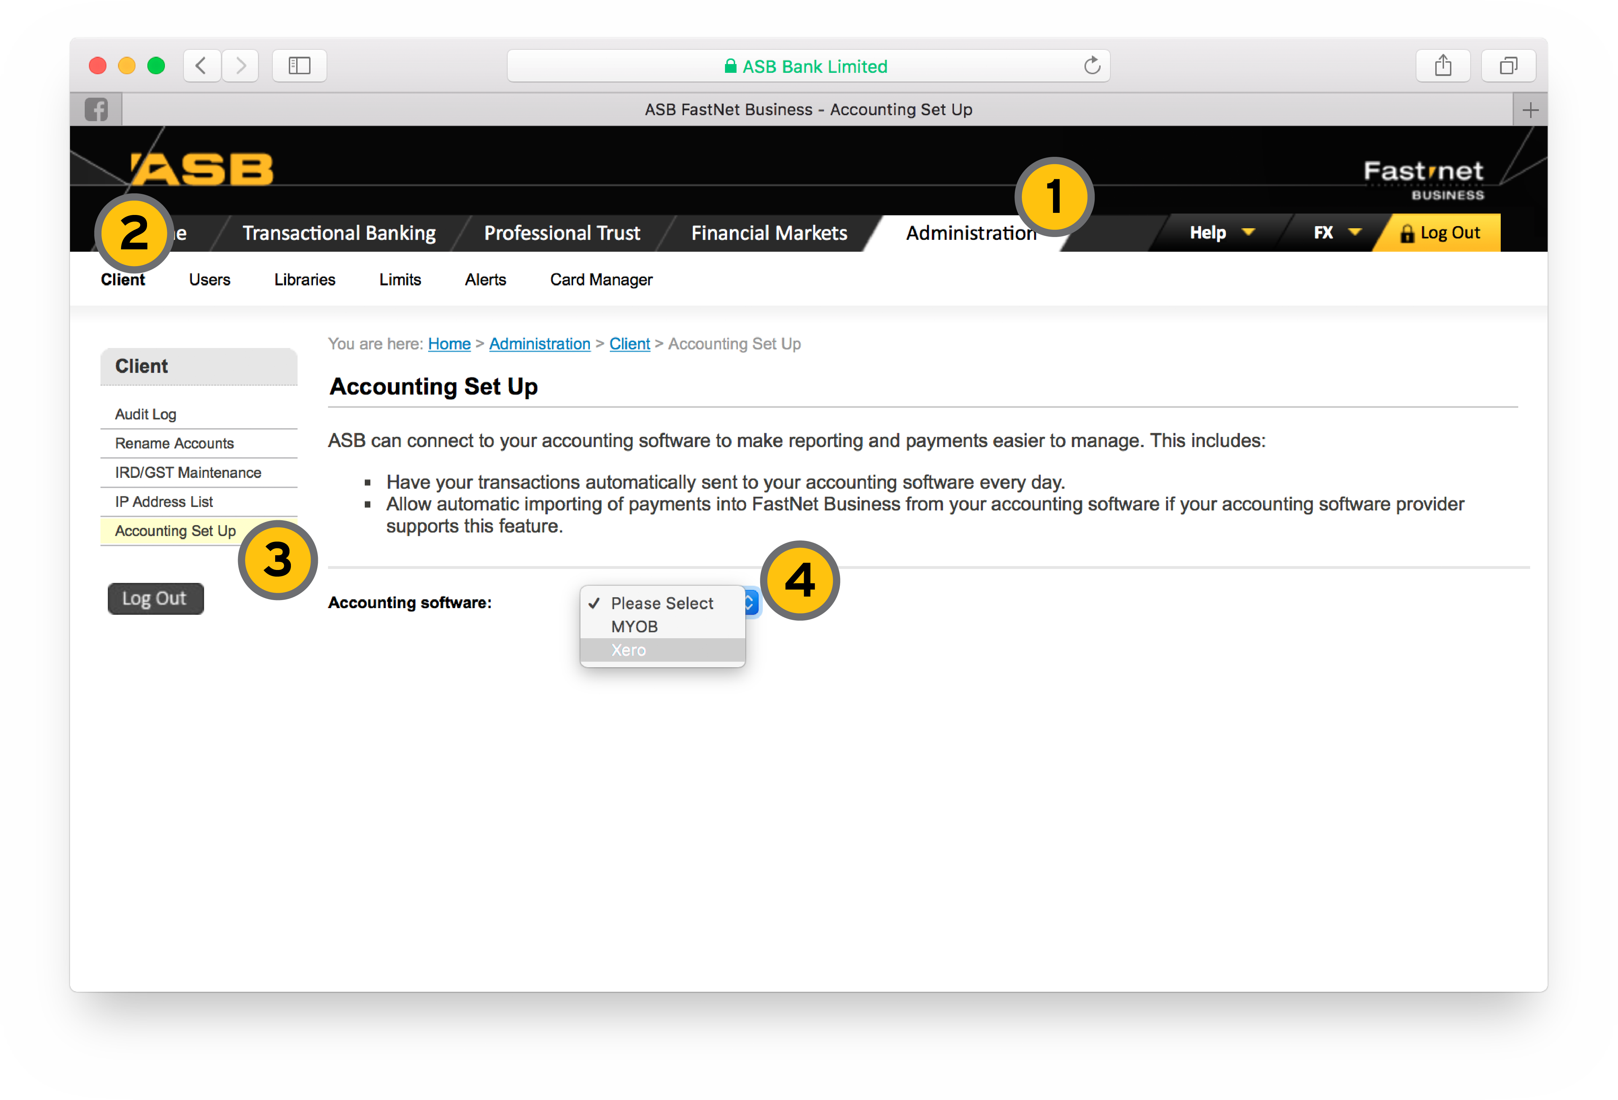Switch to the Financial Markets tab
This screenshot has height=1100, width=1618.
769,232
